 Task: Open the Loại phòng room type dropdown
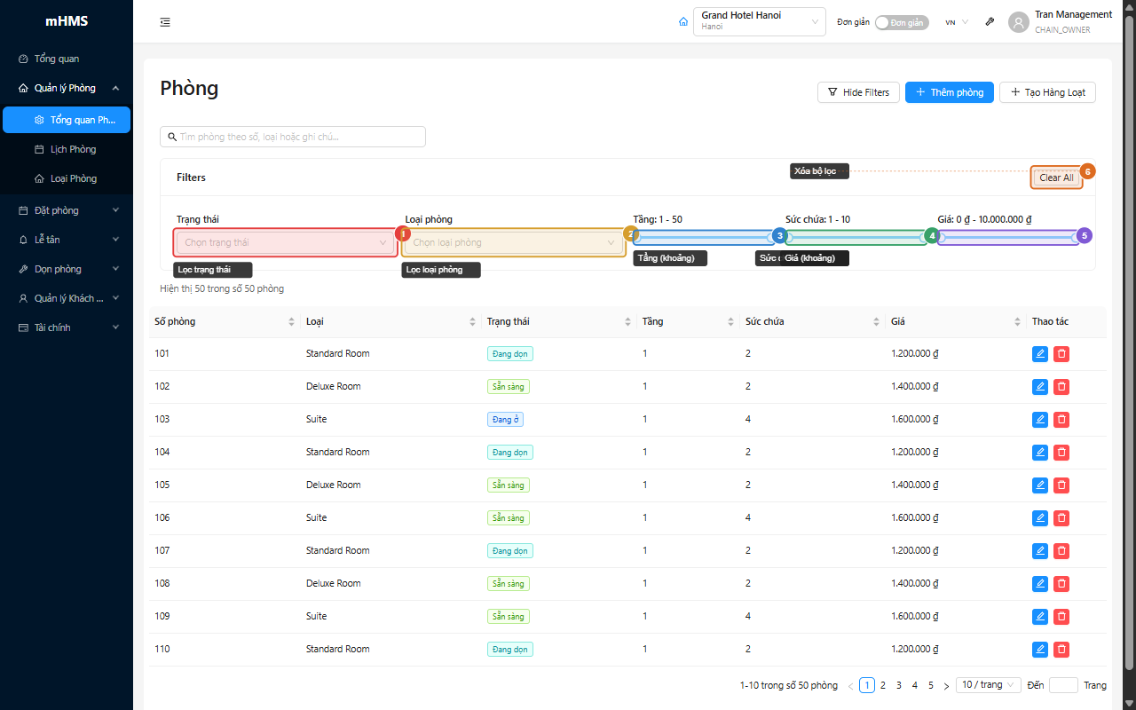tap(514, 242)
